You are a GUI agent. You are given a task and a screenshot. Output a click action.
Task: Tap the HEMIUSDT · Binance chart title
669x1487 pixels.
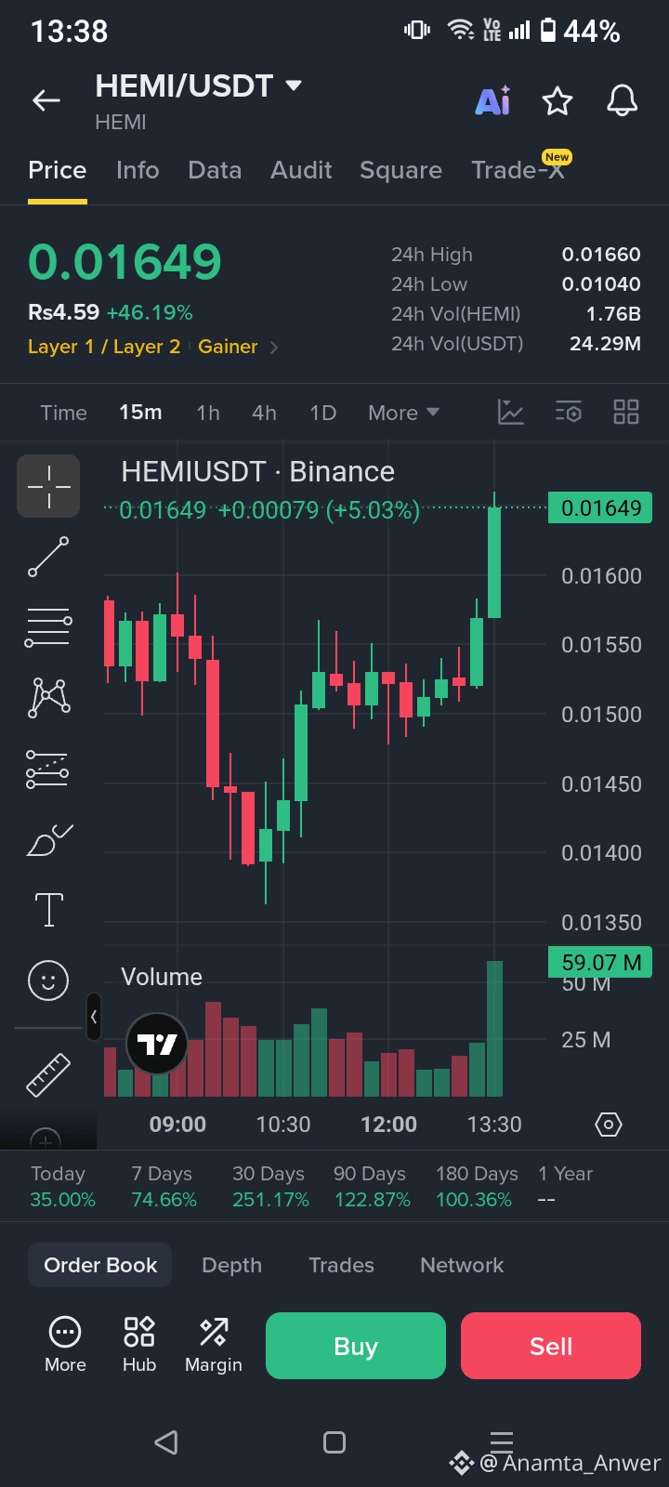pyautogui.click(x=257, y=471)
